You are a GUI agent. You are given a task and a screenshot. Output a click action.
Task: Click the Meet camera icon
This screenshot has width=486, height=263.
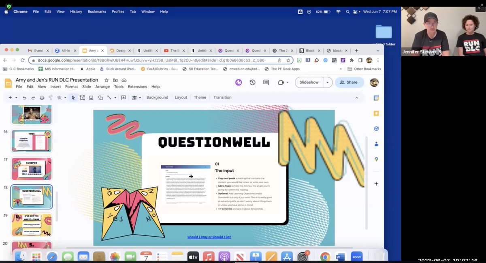coord(281,82)
